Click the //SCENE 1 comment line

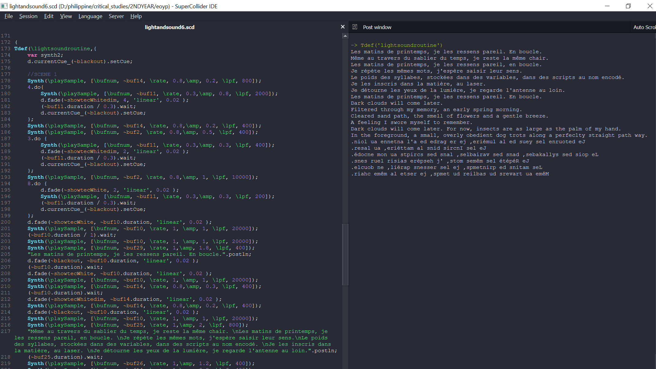click(42, 74)
